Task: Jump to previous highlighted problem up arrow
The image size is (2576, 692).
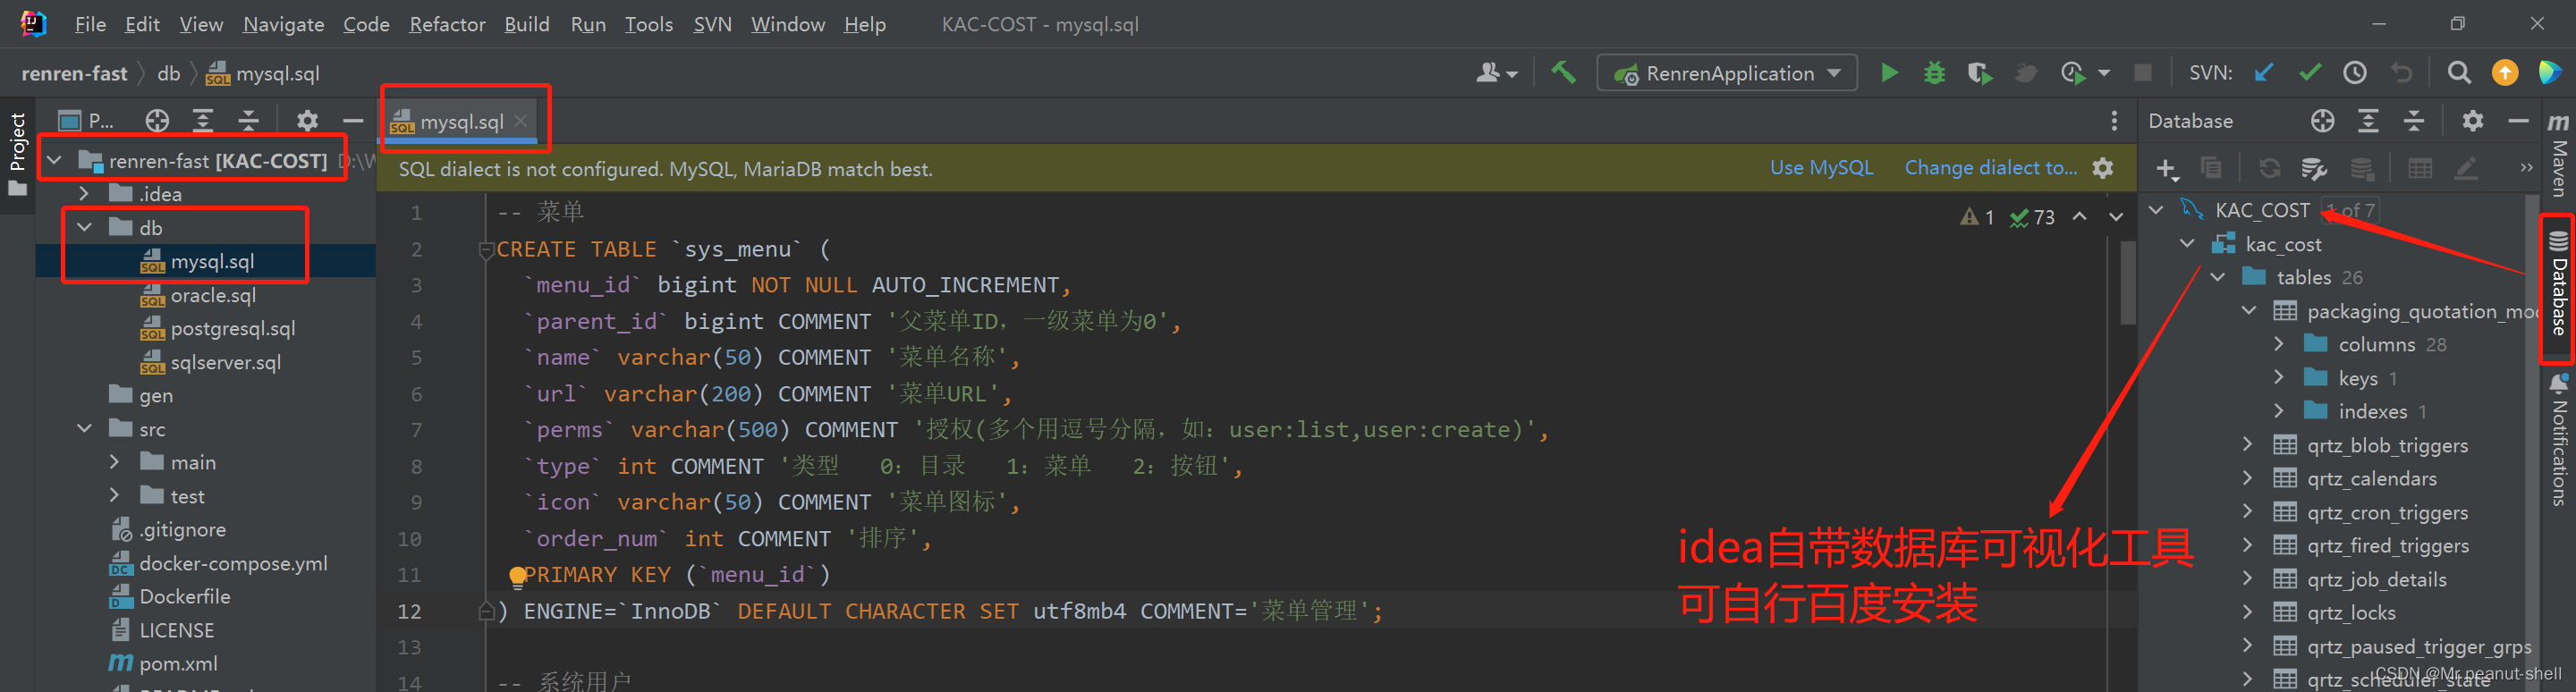Action: tap(2080, 217)
